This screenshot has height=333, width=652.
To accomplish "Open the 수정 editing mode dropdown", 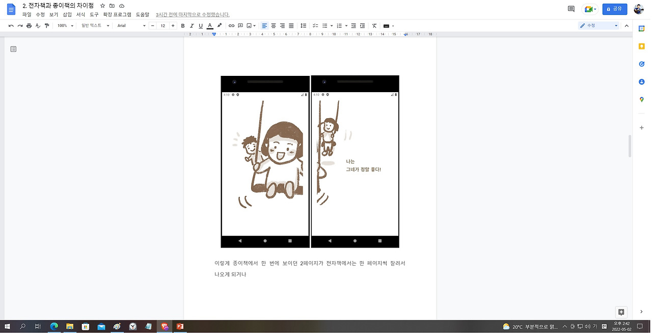I will [x=599, y=25].
